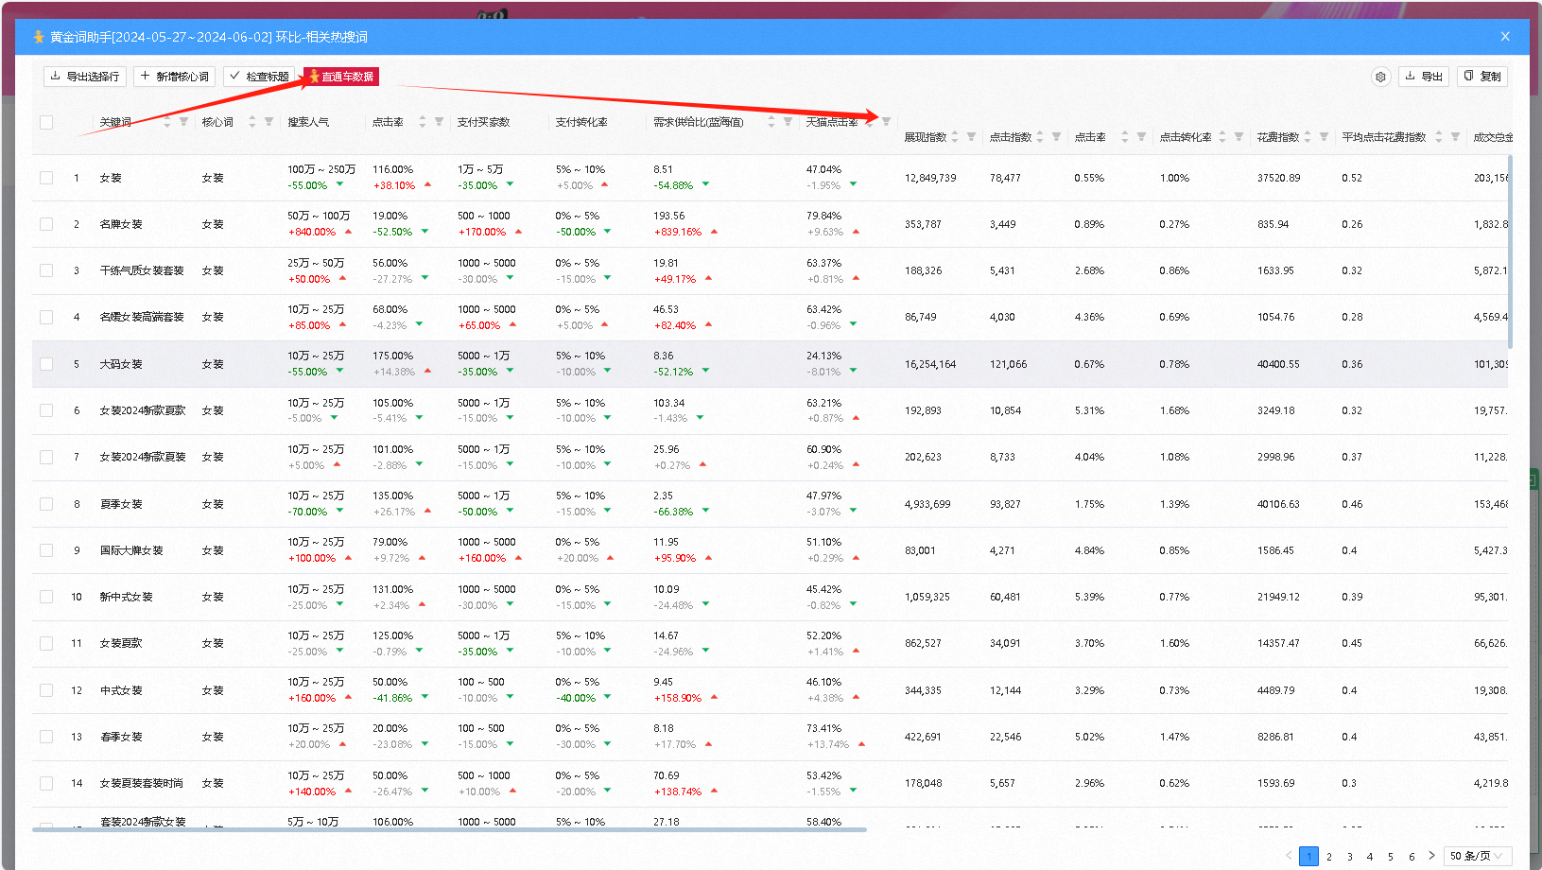Image resolution: width=1542 pixels, height=870 pixels.
Task: Sort the 需求供给比(蓝海值) column
Action: click(x=771, y=122)
